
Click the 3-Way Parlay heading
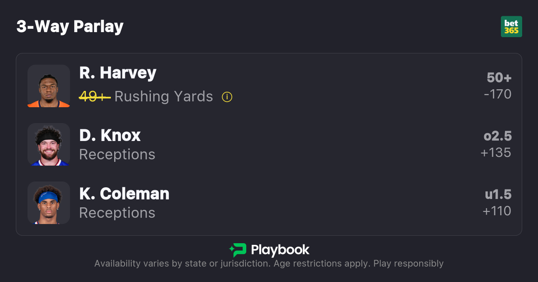[x=70, y=27]
